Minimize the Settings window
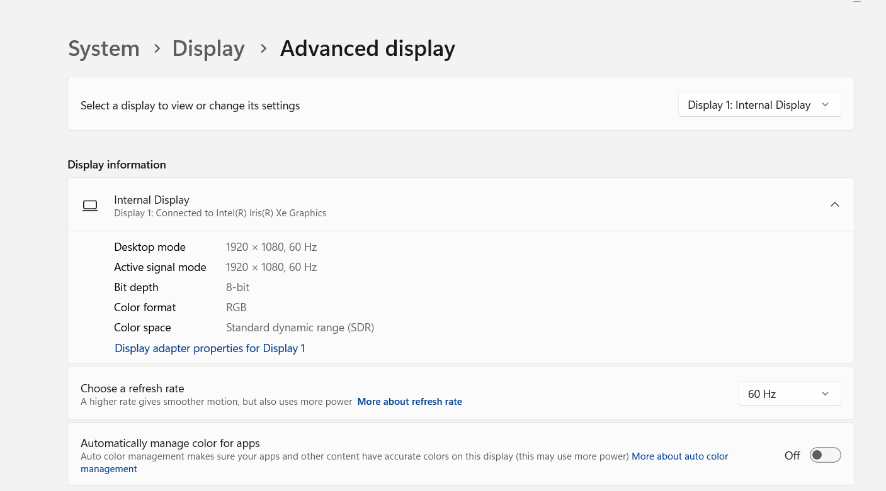This screenshot has height=491, width=886. [x=857, y=3]
